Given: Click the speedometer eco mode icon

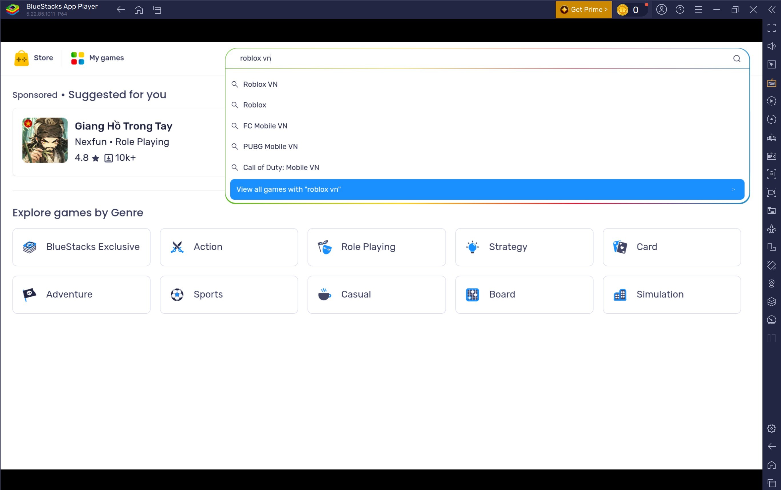Looking at the screenshot, I should click(772, 320).
